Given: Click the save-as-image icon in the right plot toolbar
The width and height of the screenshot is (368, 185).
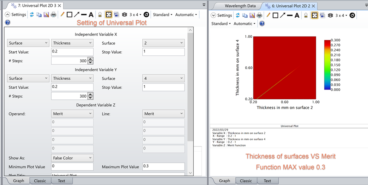Looking at the screenshot, I should [x=252, y=15].
